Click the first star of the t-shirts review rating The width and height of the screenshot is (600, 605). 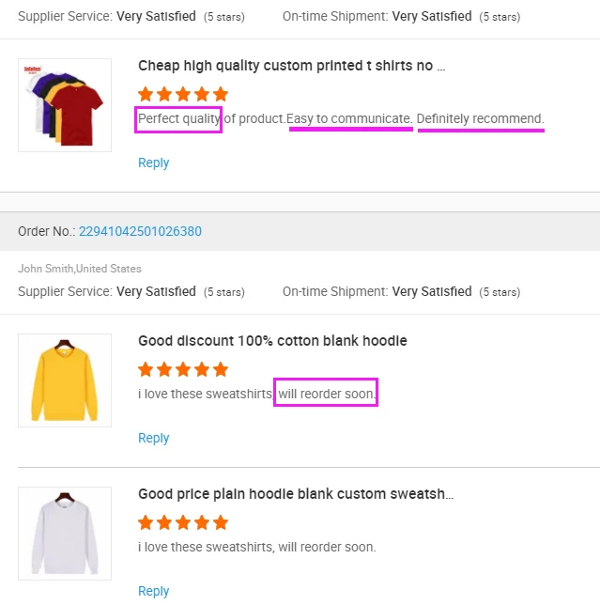[x=146, y=94]
